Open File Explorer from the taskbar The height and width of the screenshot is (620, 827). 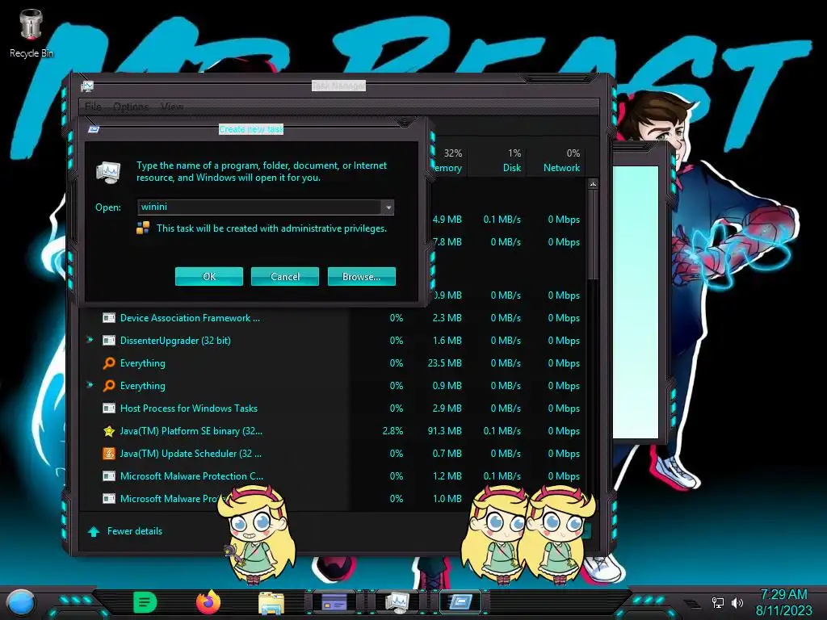pos(271,602)
